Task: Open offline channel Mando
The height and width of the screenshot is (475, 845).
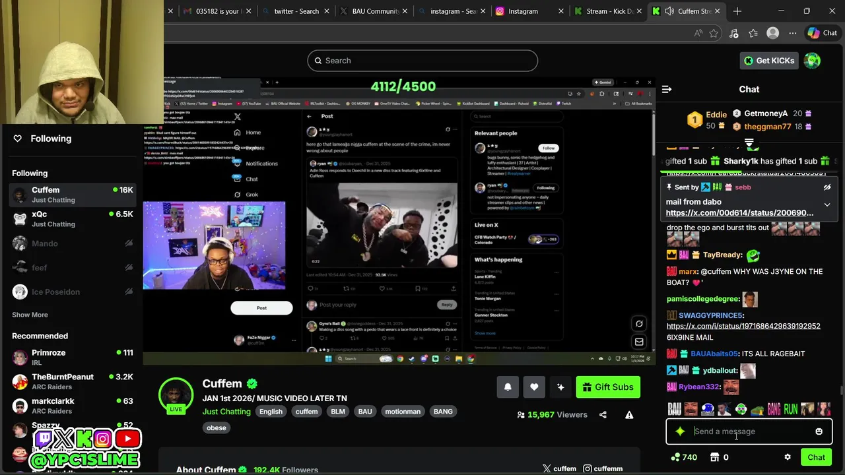Action: tap(73, 243)
